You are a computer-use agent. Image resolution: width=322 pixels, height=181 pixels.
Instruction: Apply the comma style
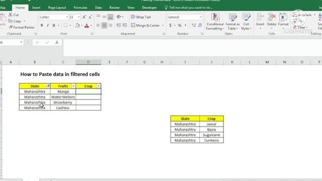pos(186,25)
